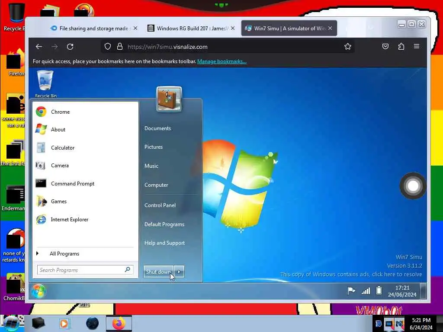This screenshot has height=332, width=443.
Task: Click the Firefox address bar URL
Action: pyautogui.click(x=167, y=47)
